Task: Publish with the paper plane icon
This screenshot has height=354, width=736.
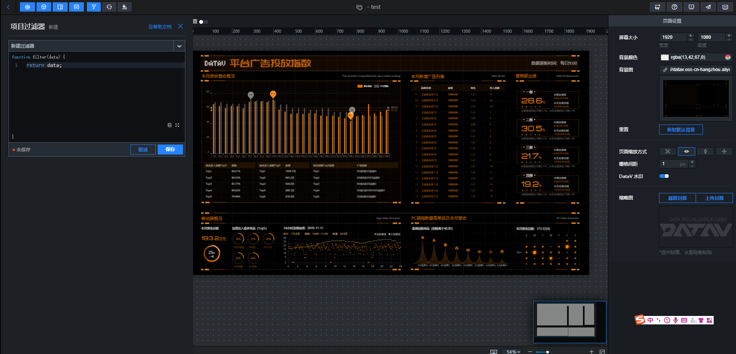Action: [708, 7]
